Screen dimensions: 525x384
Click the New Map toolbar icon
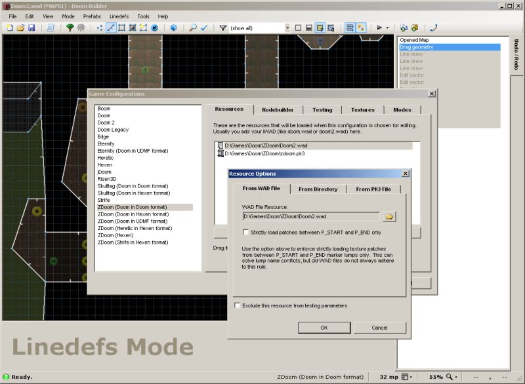coord(10,28)
